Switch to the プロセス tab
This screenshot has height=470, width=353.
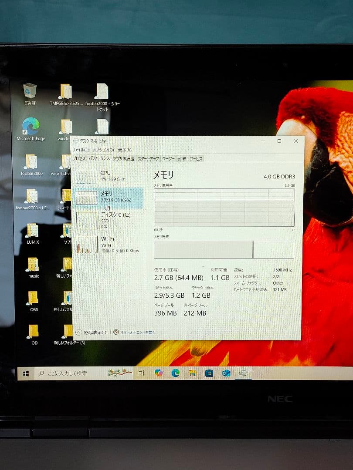[81, 158]
